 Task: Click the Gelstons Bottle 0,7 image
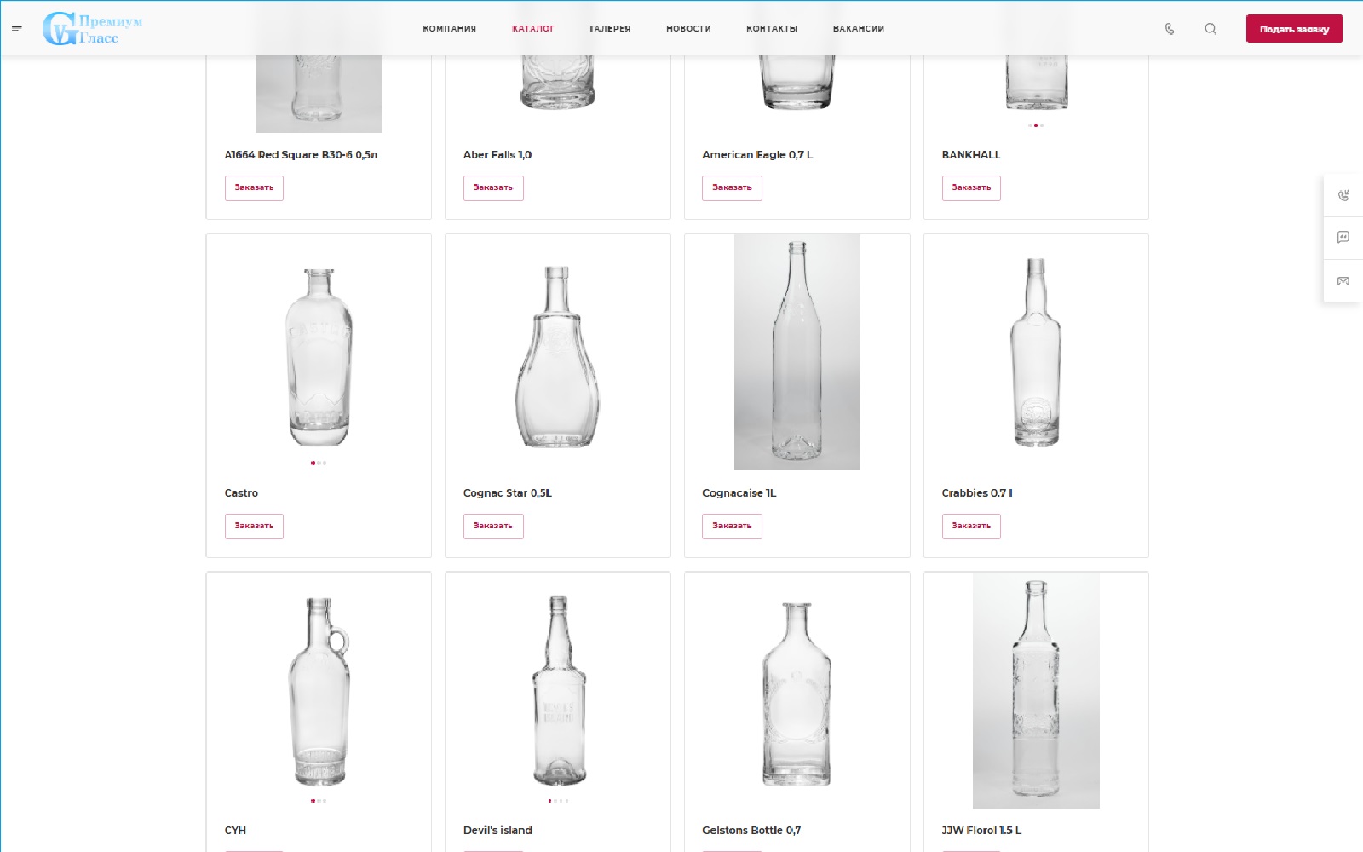(x=797, y=693)
